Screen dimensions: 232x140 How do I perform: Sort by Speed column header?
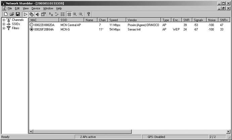[117, 20]
